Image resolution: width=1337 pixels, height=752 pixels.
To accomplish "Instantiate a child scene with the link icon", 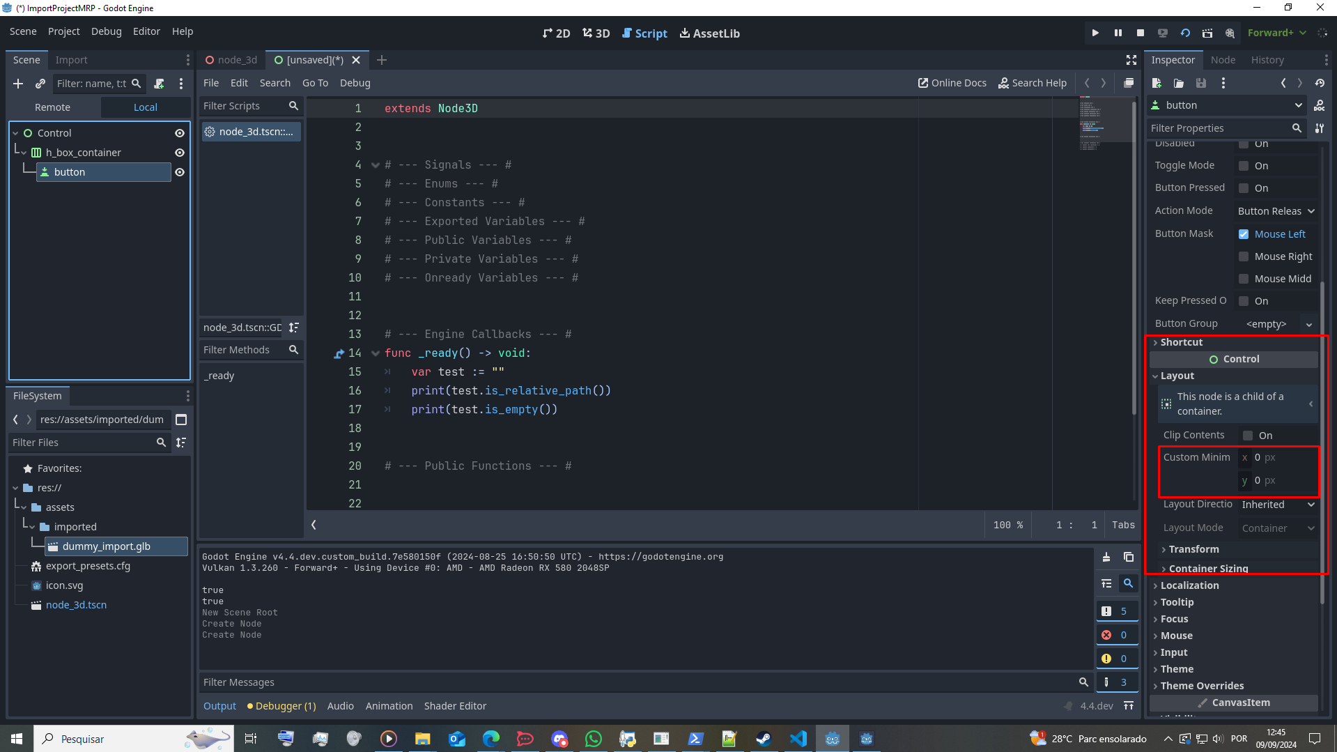I will [x=40, y=84].
